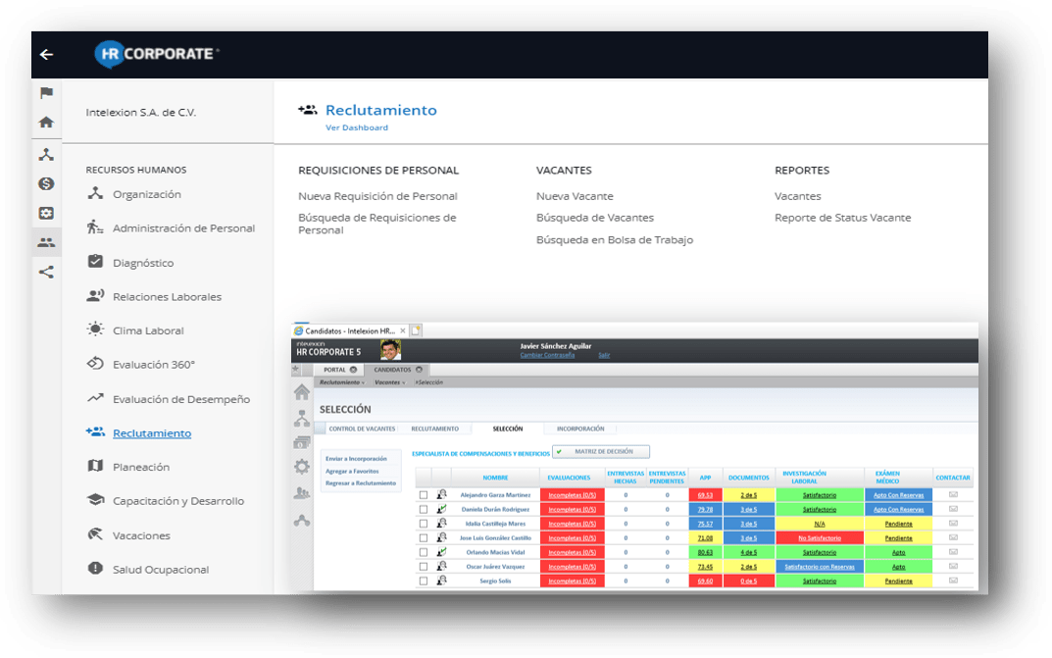The height and width of the screenshot is (658, 1052).
Task: Select the checkbox for Sergio Solis
Action: (424, 581)
